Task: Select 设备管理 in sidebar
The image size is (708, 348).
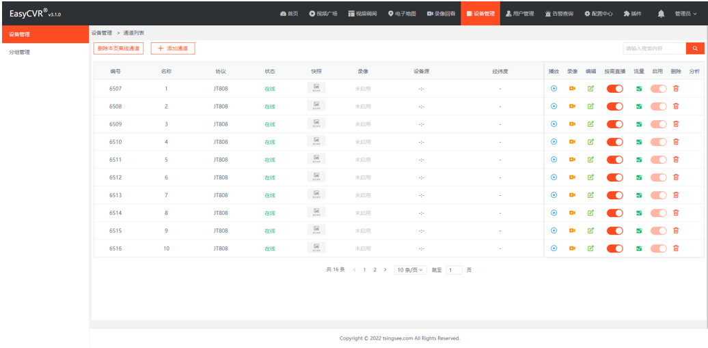Action: [45, 34]
